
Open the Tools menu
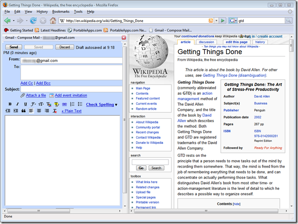click(x=78, y=12)
